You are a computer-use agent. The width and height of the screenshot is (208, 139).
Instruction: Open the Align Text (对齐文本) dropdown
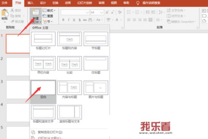[x=176, y=16]
